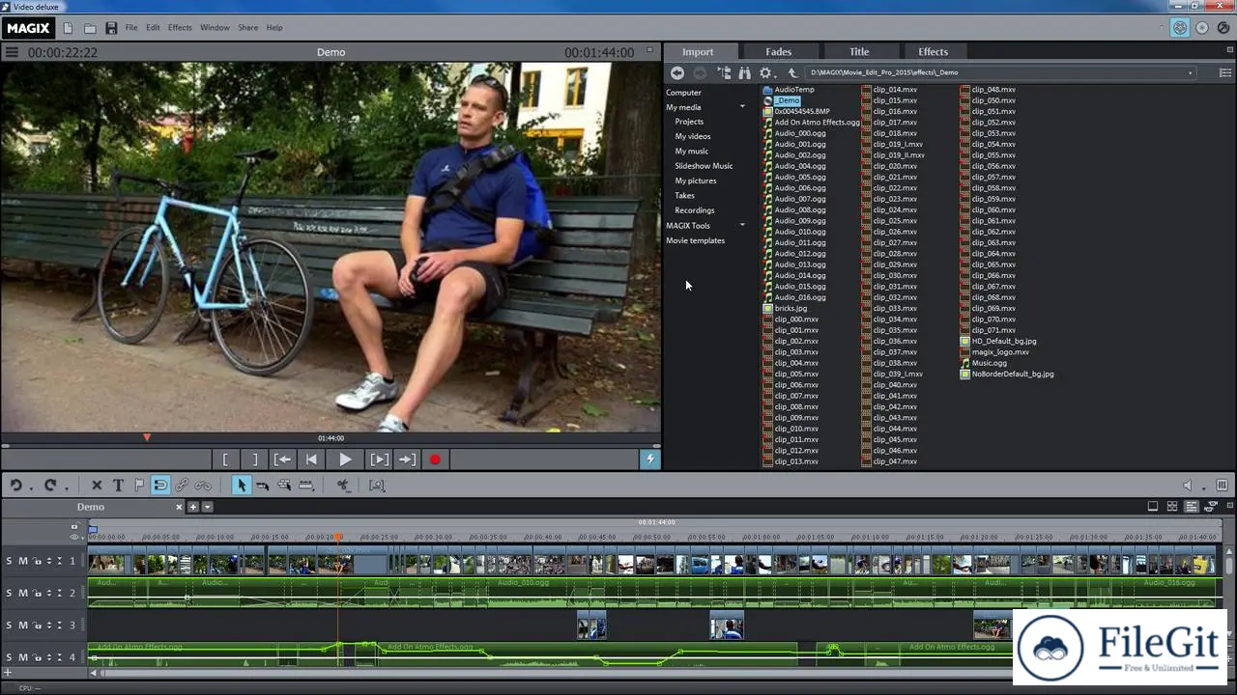Open the audio mixer icon

[1223, 486]
